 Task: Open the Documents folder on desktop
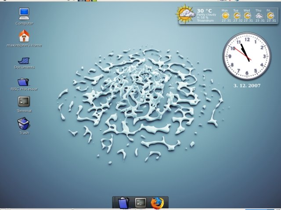(x=24, y=59)
